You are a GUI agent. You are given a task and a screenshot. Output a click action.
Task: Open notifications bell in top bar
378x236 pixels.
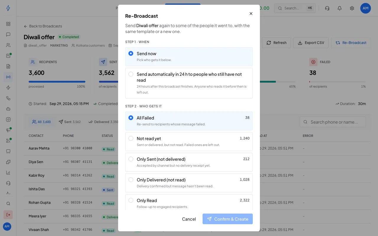click(340, 8)
